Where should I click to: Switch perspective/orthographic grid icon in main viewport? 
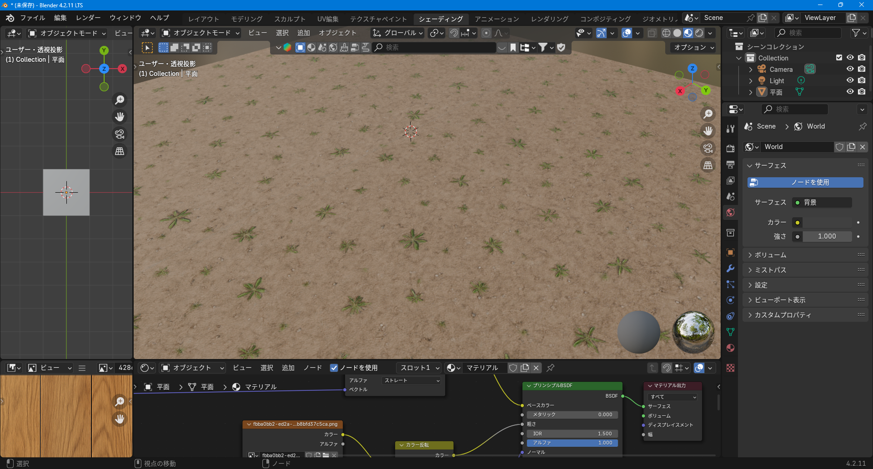click(x=708, y=165)
